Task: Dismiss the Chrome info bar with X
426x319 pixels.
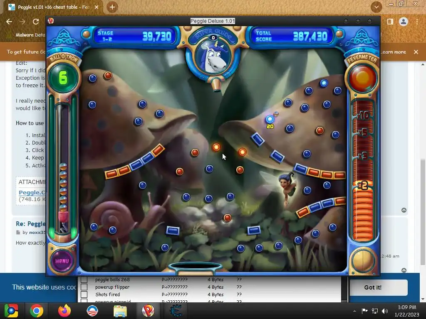Action: click(416, 52)
